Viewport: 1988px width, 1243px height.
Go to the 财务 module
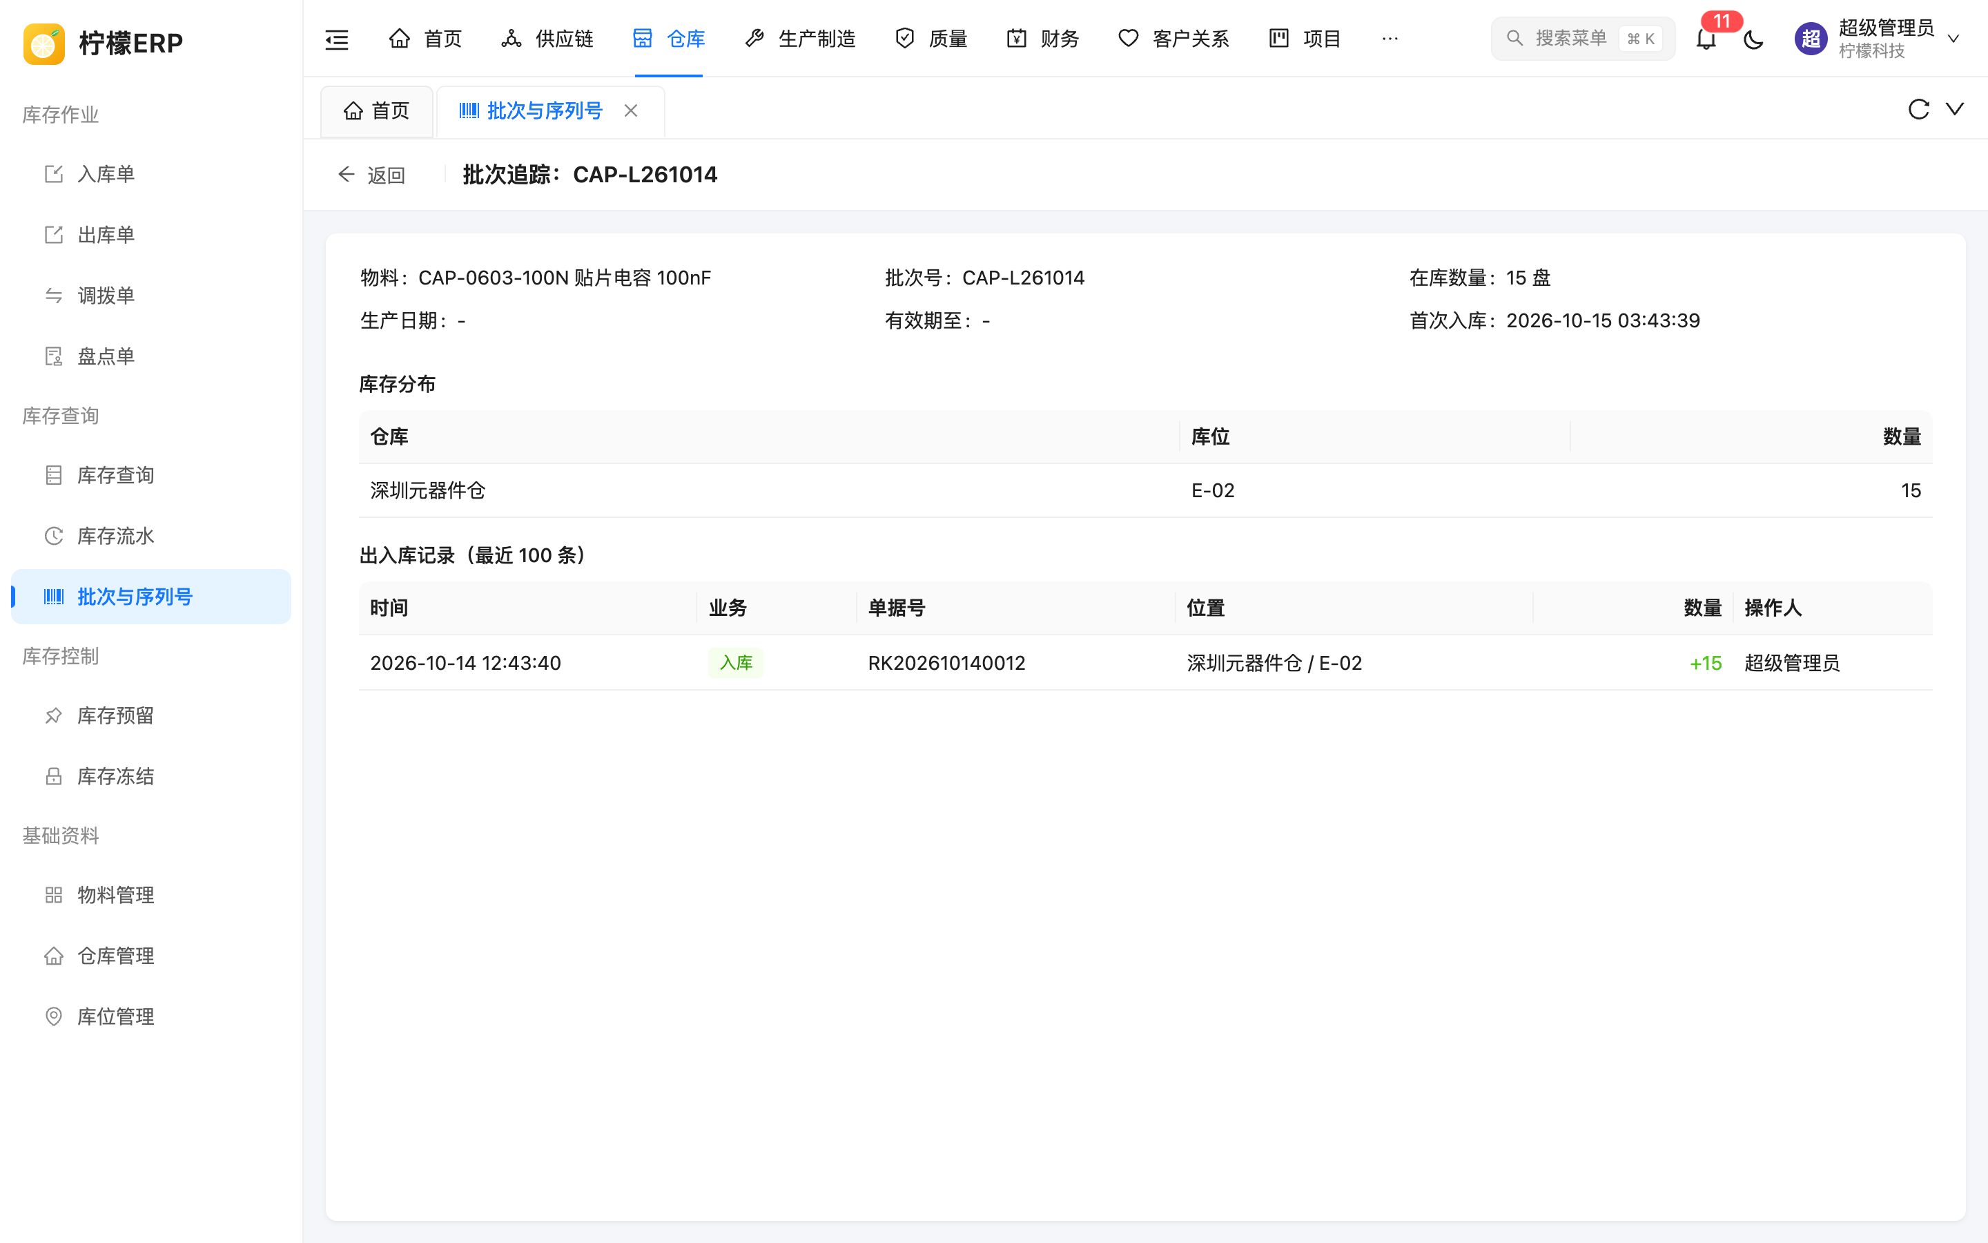[1042, 39]
